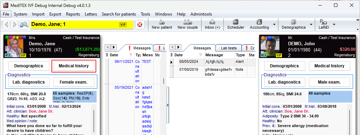Image resolution: width=360 pixels, height=135 pixels.
Task: Open Jane's Lab. diagnostics button
Action: click(29, 82)
